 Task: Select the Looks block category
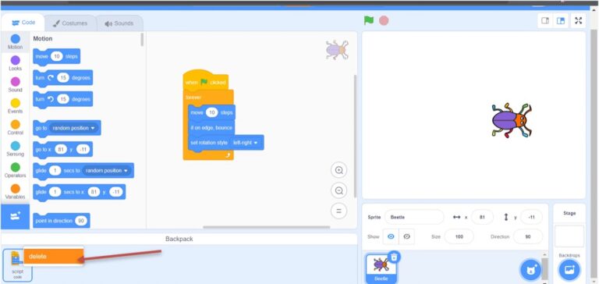(x=16, y=63)
